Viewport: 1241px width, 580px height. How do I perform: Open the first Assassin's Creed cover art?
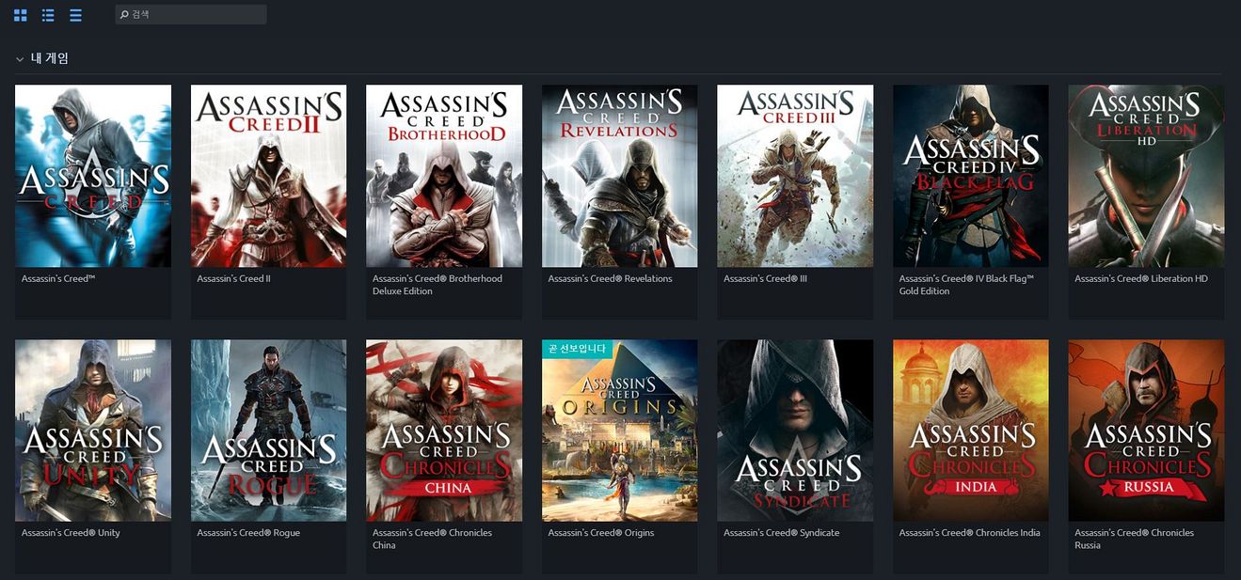93,176
